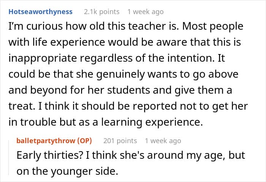Click the word "inappropriate" in the comment
Viewport: 266px width, 182px height.
[x=43, y=58]
